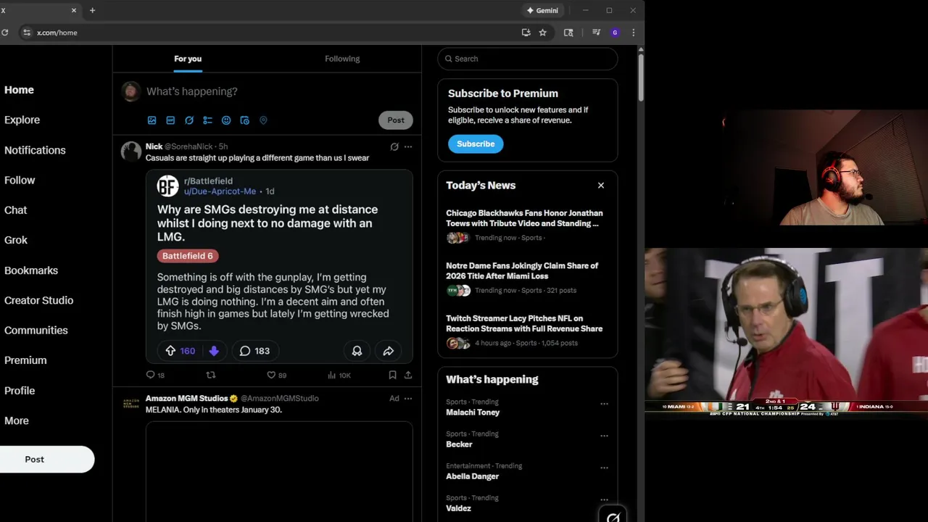Click the page scrollbar thumb
928x522 pixels.
click(641, 76)
